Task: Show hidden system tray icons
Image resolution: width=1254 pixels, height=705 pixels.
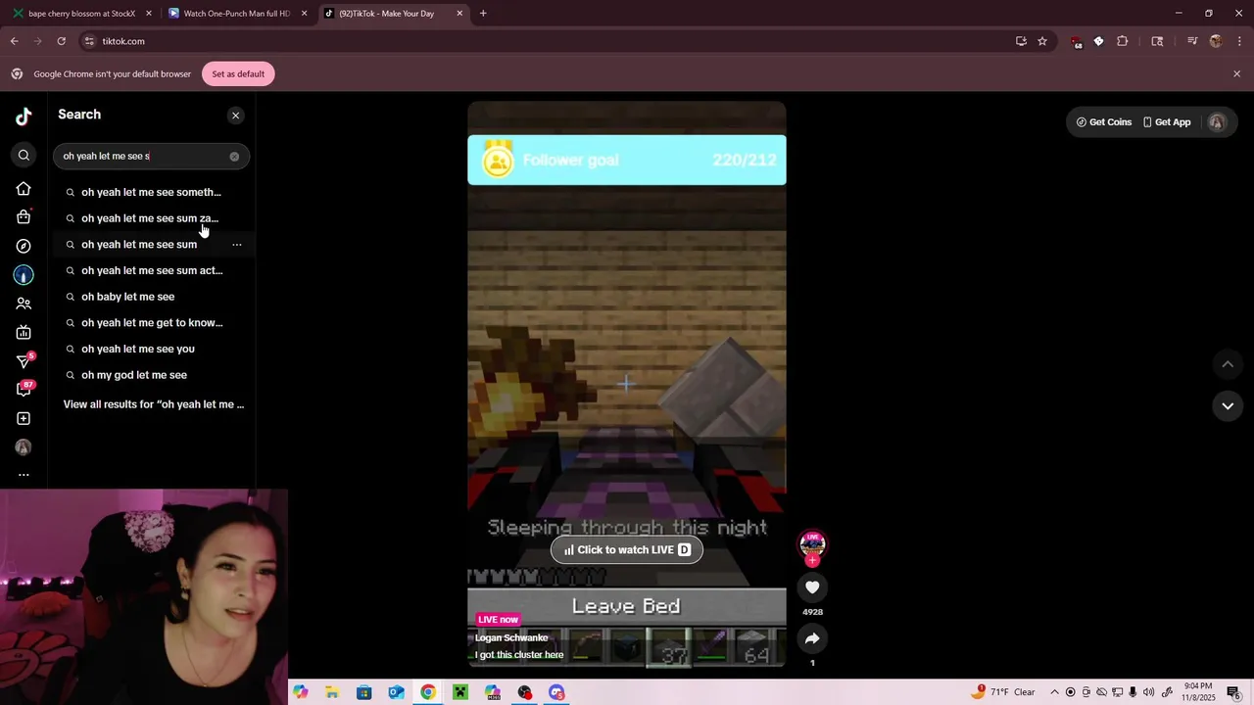Action: [x=1054, y=692]
